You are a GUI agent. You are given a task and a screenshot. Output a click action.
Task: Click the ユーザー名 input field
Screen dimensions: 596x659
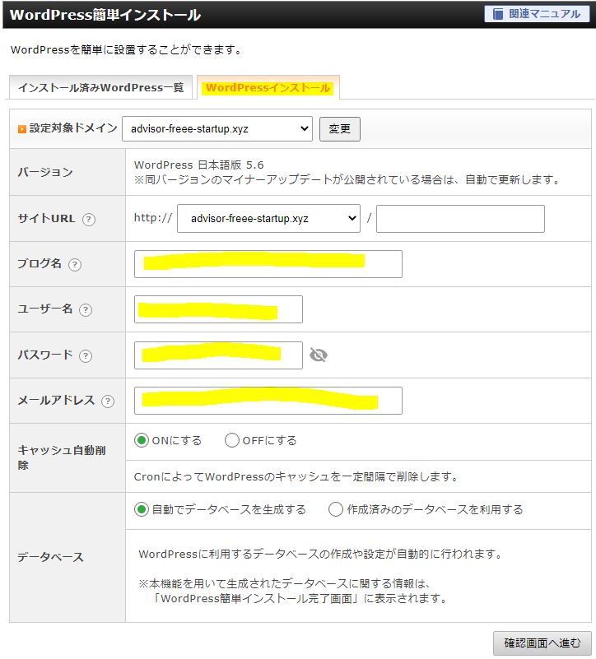(x=218, y=309)
